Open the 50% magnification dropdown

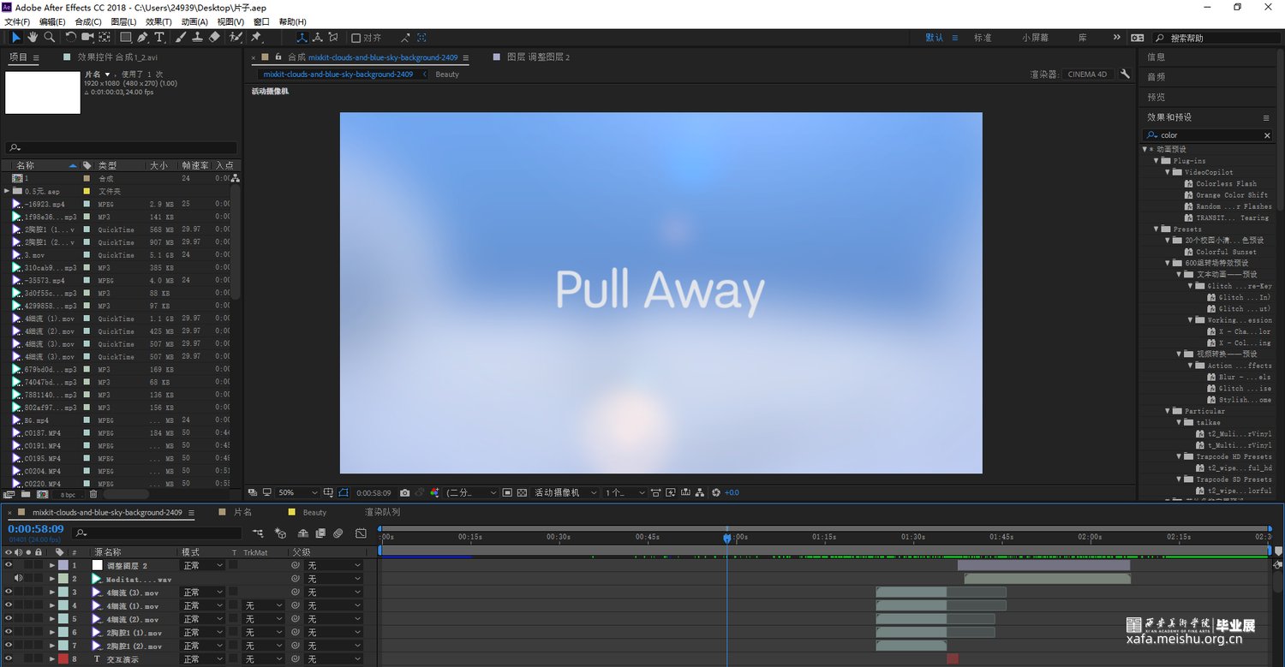pos(296,493)
